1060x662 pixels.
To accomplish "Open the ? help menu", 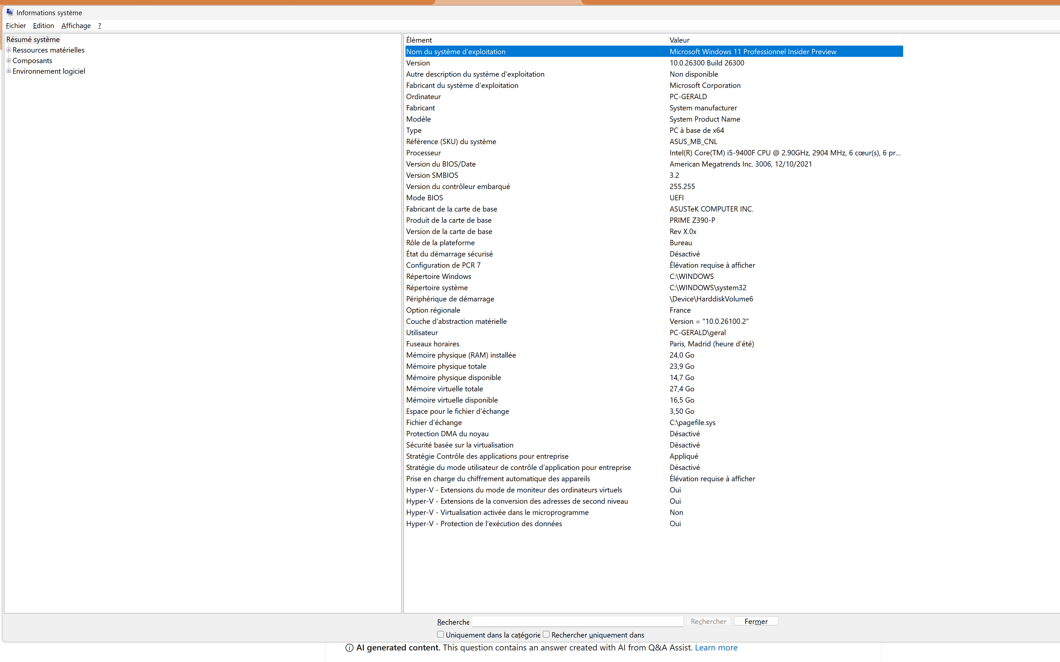I will 99,25.
